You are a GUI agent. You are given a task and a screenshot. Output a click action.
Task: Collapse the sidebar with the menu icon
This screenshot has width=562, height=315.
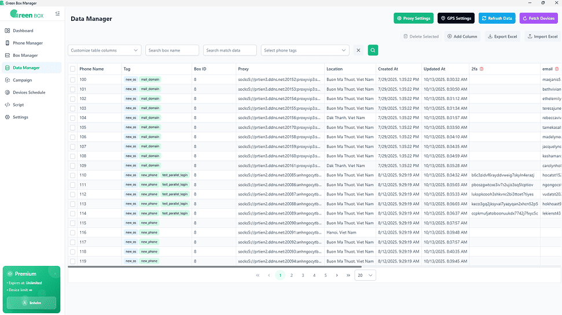click(x=57, y=14)
